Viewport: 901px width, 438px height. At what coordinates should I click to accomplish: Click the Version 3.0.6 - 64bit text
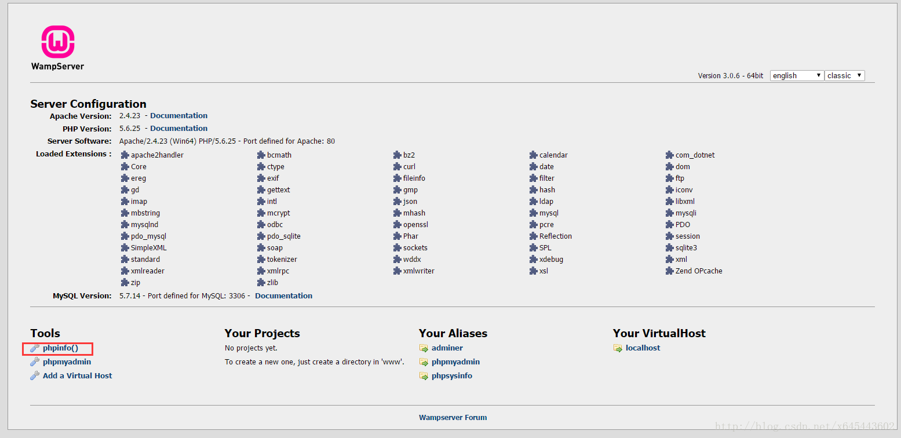(731, 76)
